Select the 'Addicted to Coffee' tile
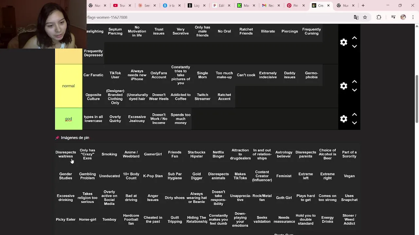This screenshot has width=419, height=235. (x=181, y=97)
